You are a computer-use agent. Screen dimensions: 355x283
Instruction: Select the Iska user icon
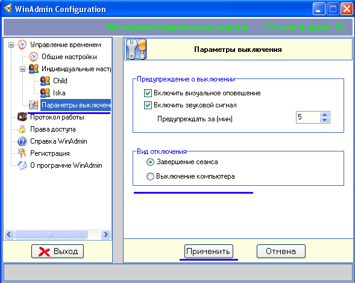pos(45,93)
